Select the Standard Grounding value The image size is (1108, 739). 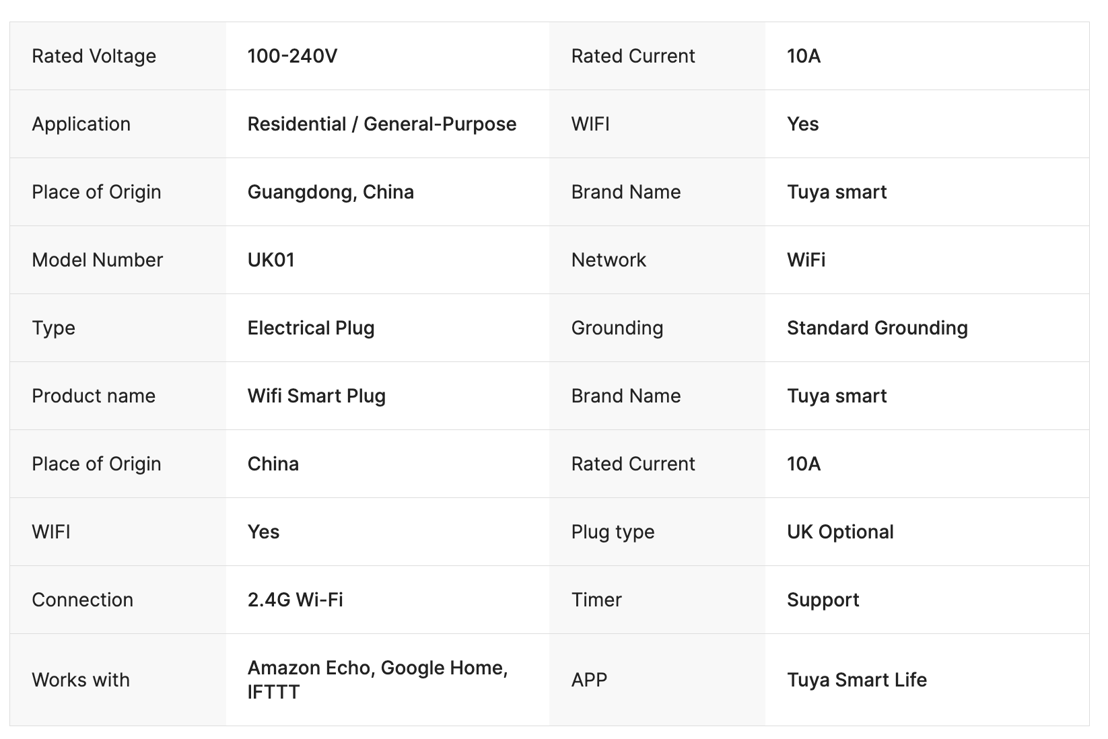(x=877, y=328)
